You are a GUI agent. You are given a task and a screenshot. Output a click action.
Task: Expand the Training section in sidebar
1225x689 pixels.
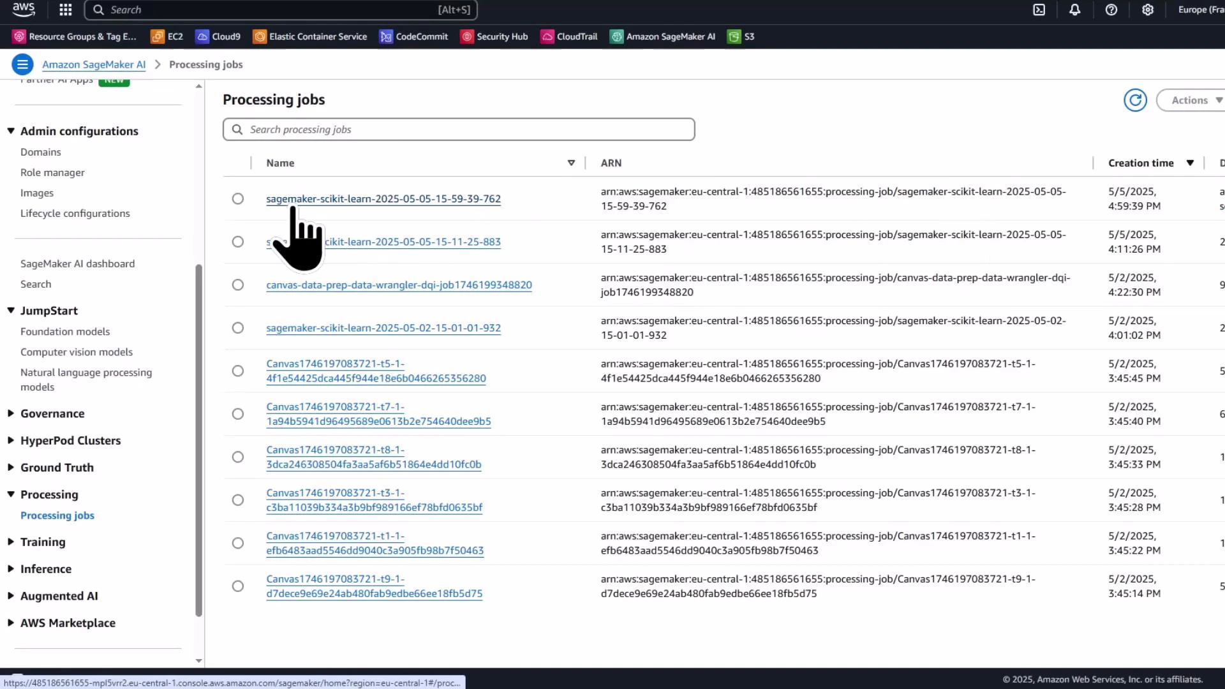pos(42,542)
